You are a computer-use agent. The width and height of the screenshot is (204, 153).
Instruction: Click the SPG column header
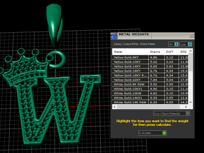(x=184, y=52)
